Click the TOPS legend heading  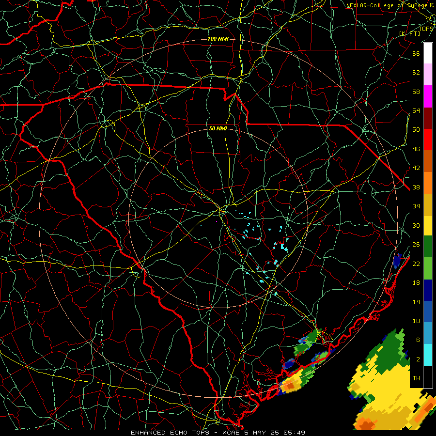click(426, 29)
